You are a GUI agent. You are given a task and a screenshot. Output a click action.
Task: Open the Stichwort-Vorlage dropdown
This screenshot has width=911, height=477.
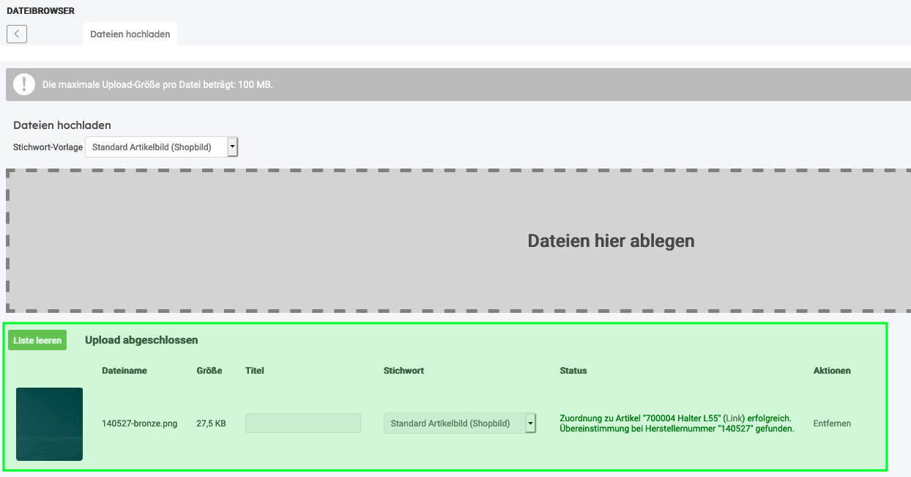[156, 147]
